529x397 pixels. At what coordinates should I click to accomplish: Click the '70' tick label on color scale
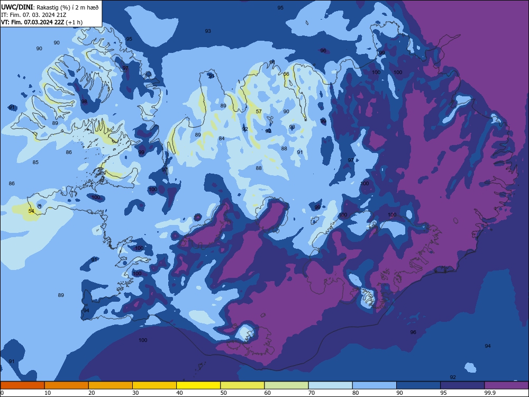click(x=312, y=393)
